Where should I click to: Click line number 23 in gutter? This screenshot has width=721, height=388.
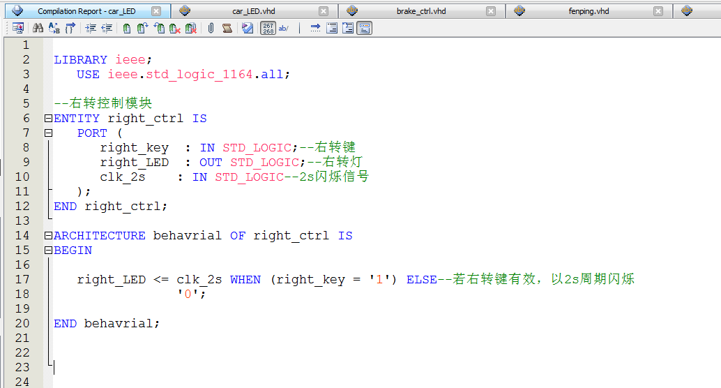(x=22, y=367)
